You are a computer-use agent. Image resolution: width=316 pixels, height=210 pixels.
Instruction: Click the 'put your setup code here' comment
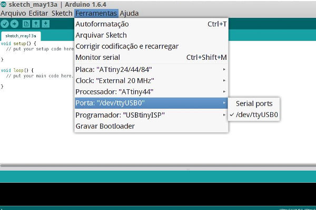(x=40, y=49)
